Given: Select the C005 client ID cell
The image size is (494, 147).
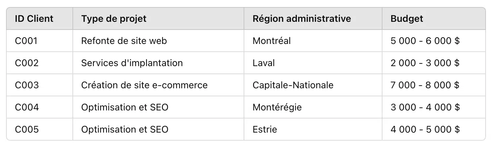Looking at the screenshot, I should pyautogui.click(x=40, y=129).
